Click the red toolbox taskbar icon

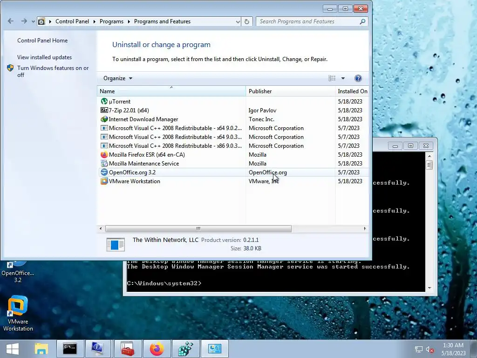coord(128,349)
